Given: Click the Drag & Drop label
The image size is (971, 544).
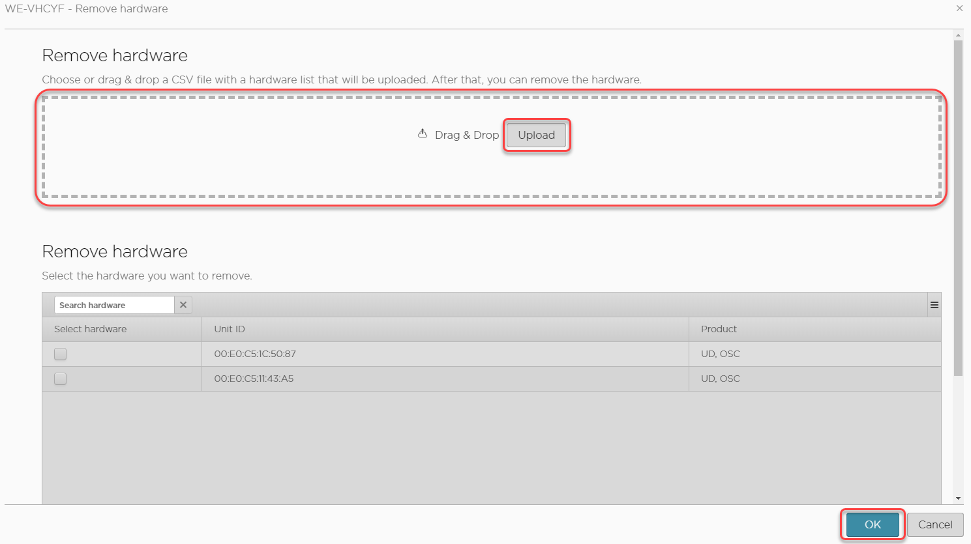Looking at the screenshot, I should point(466,135).
